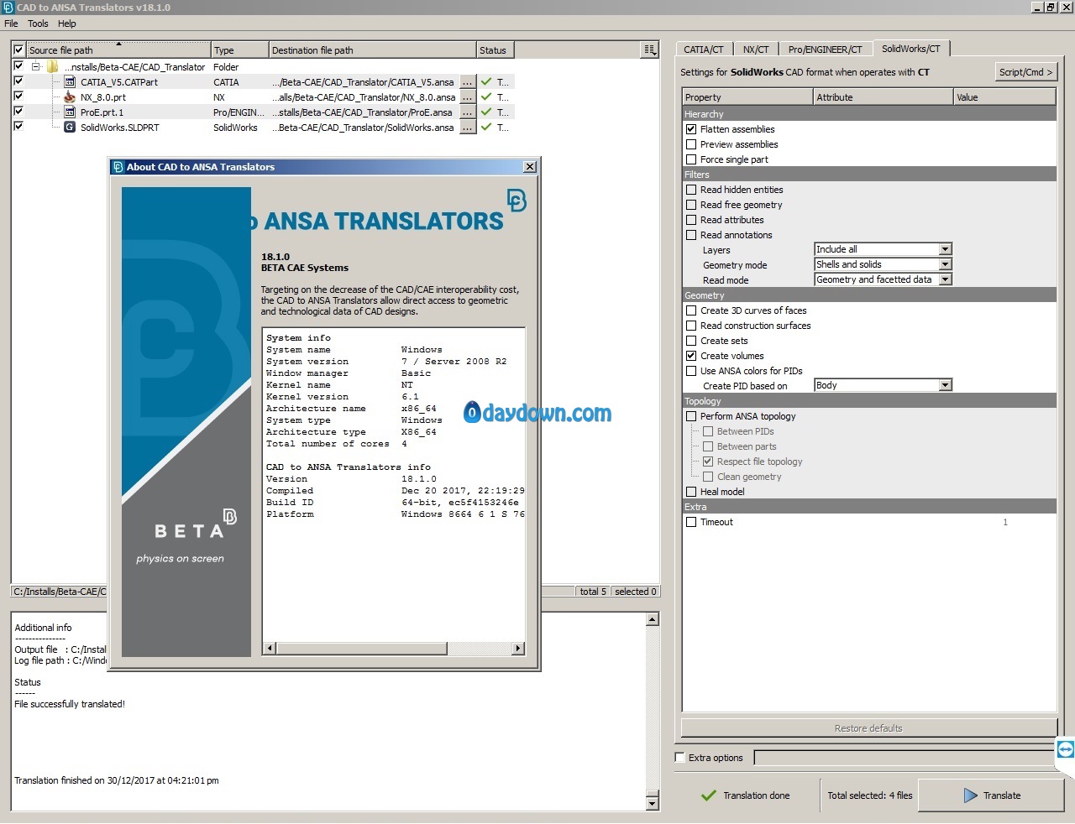1075x824 pixels.
Task: Sort by Source file path column
Action: click(118, 50)
